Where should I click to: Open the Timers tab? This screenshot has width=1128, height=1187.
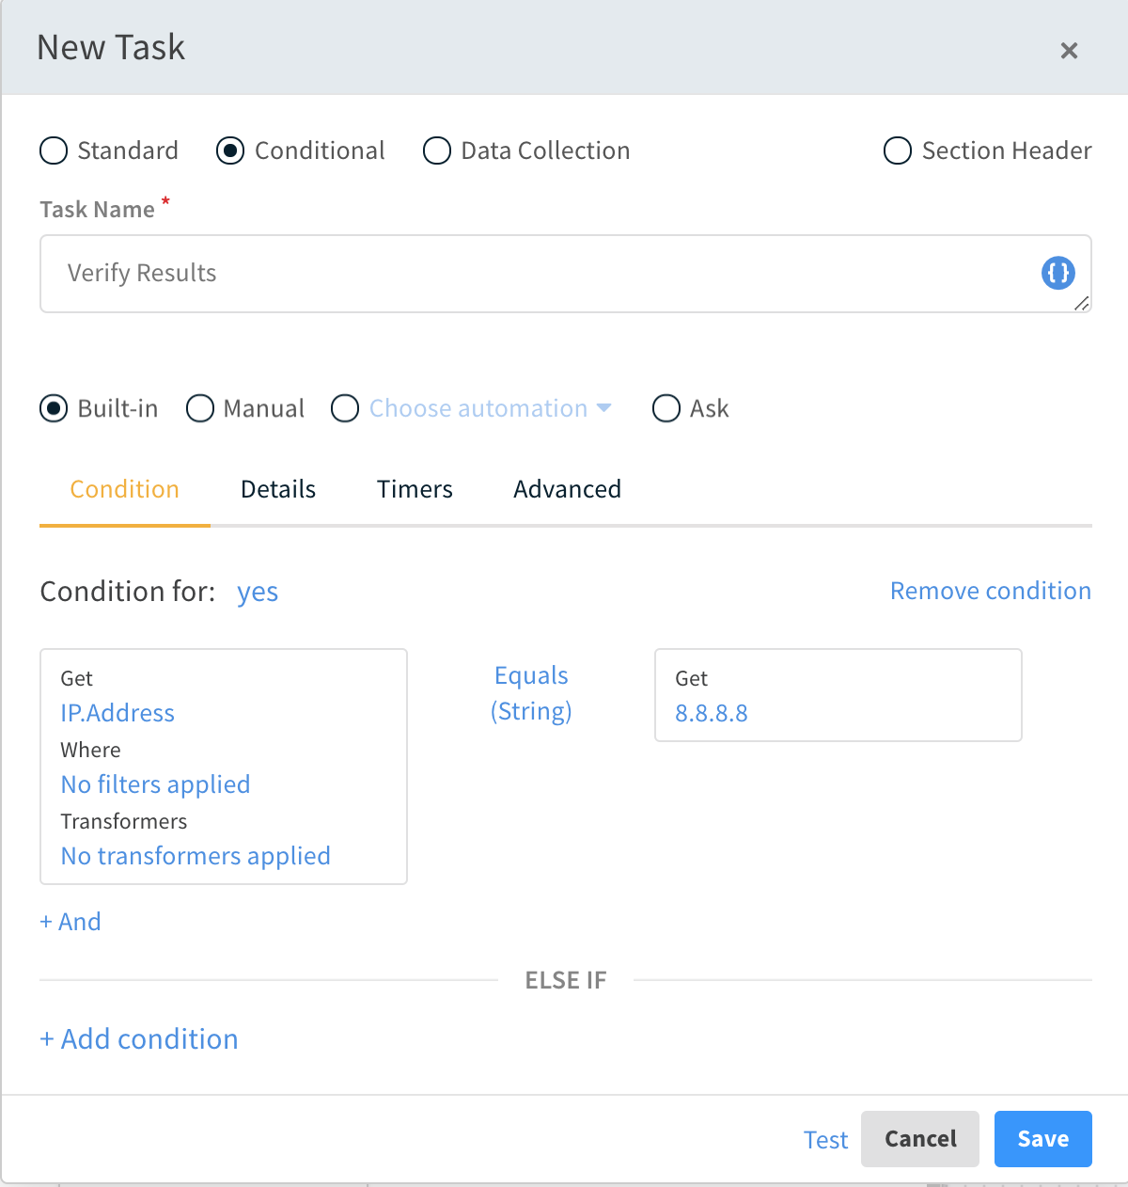coord(415,489)
